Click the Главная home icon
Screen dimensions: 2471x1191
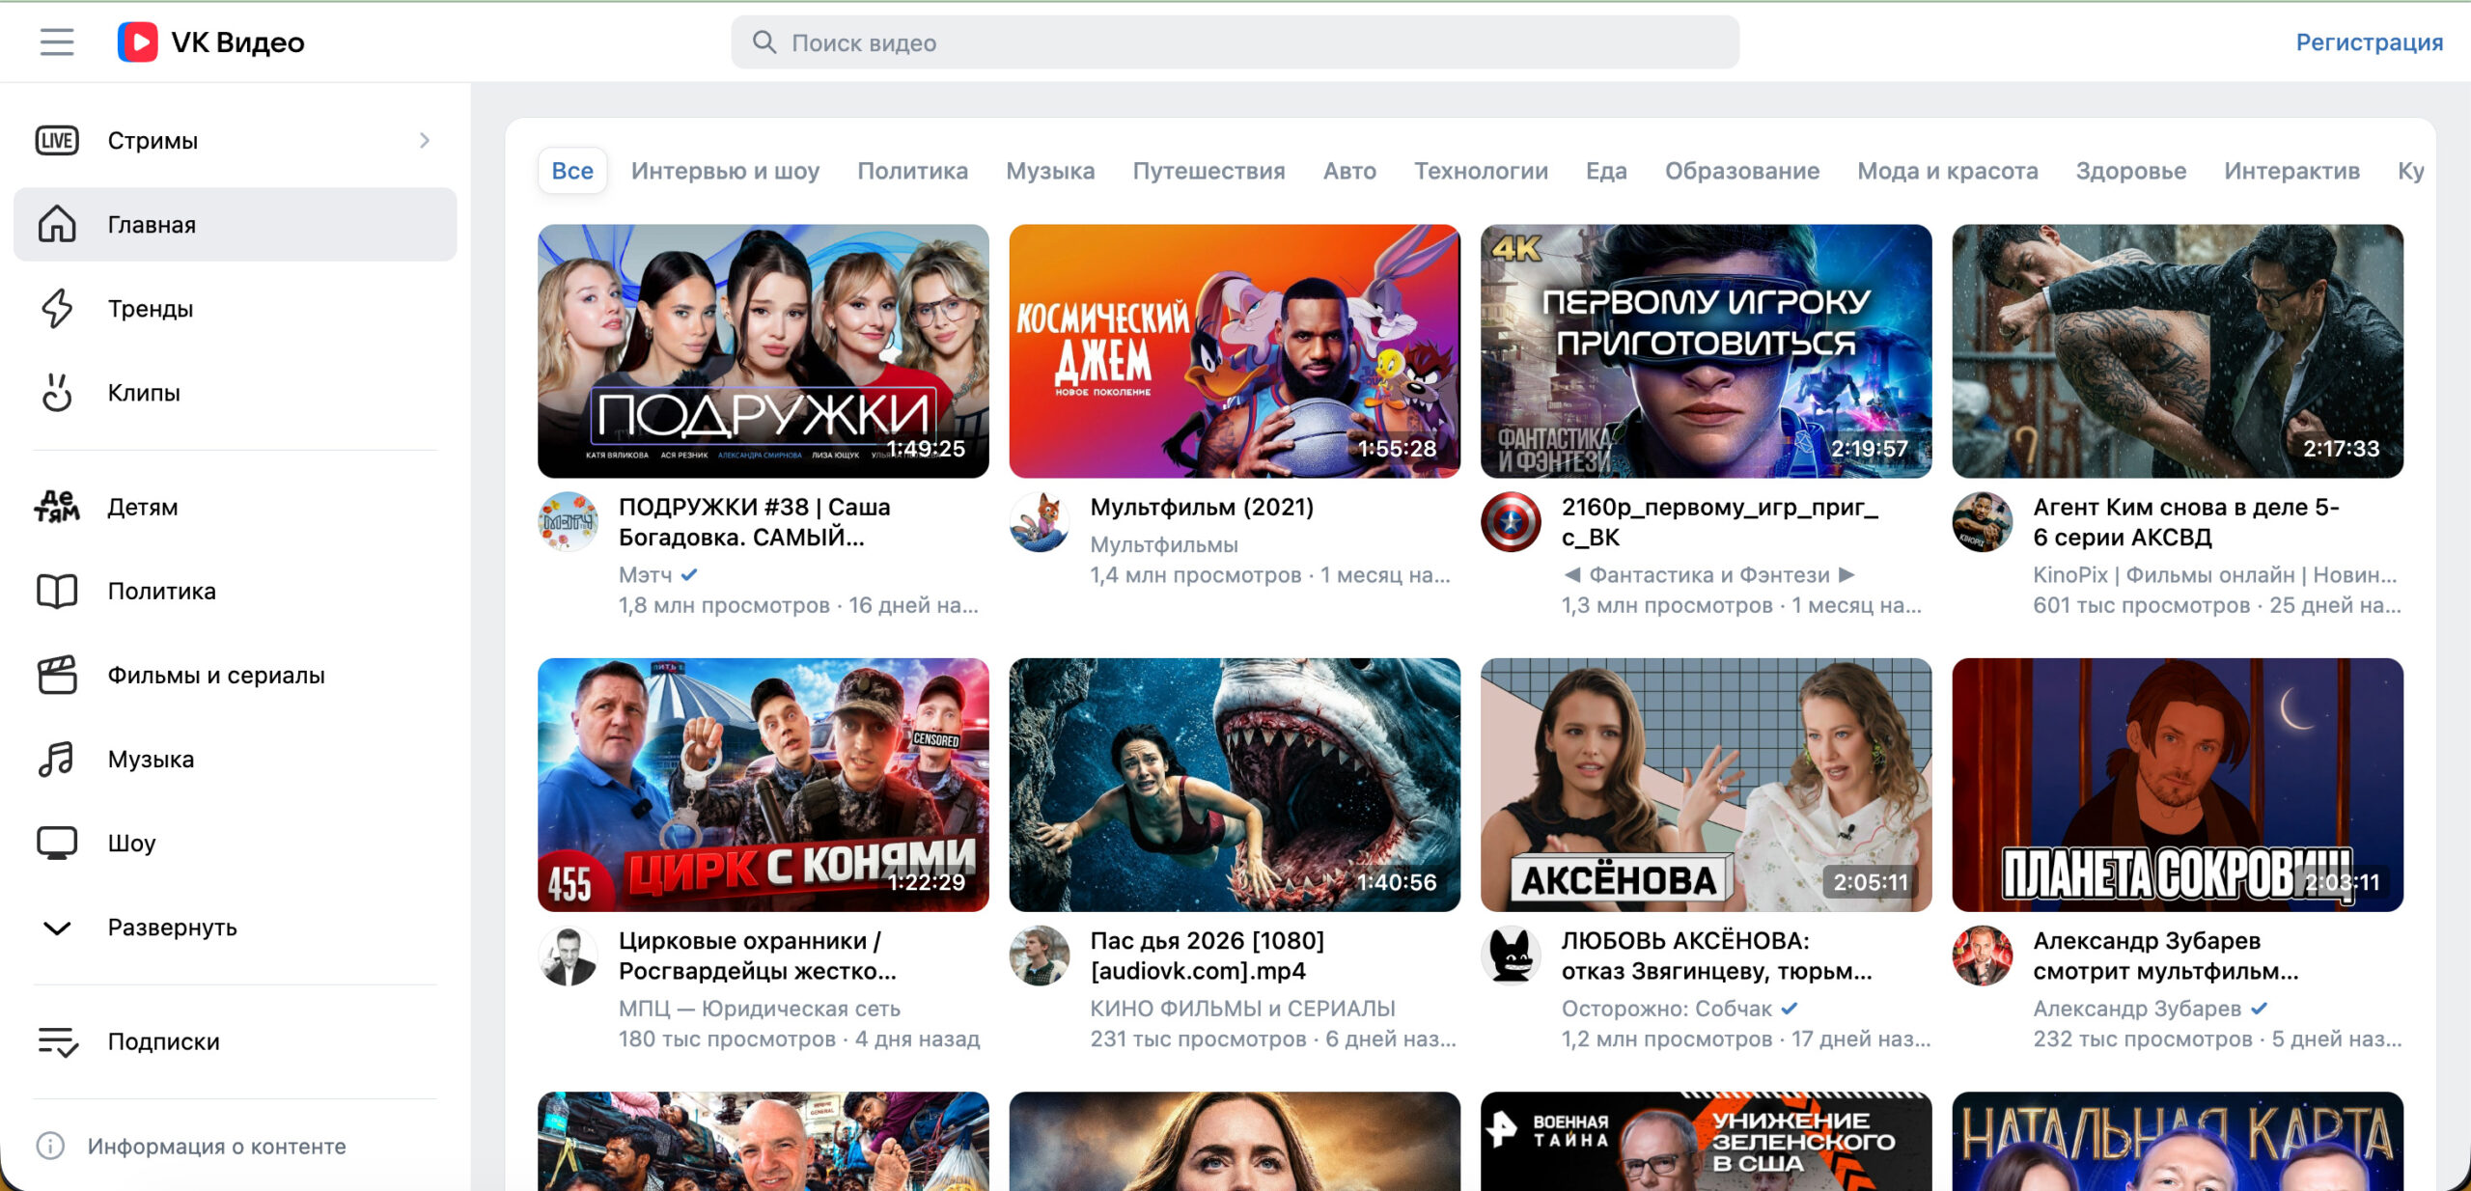[x=57, y=225]
